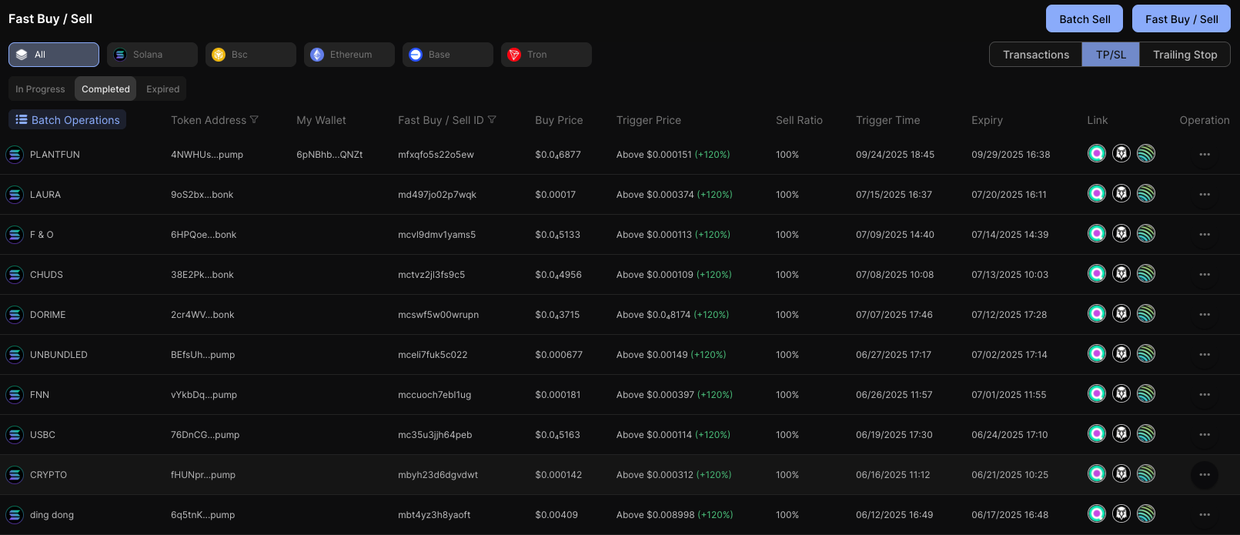The height and width of the screenshot is (535, 1240).
Task: Open striped globe link icon in F & O row
Action: point(1146,233)
